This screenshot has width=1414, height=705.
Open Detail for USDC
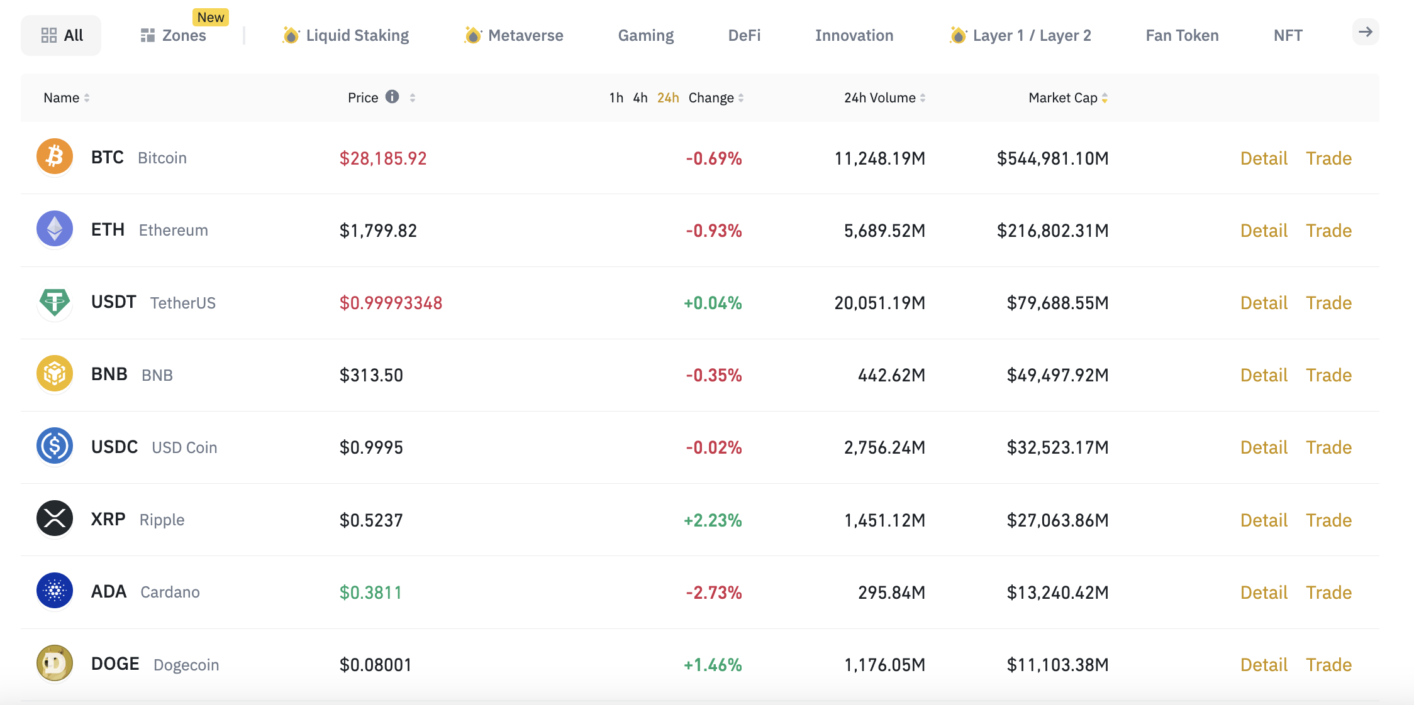pyautogui.click(x=1264, y=447)
